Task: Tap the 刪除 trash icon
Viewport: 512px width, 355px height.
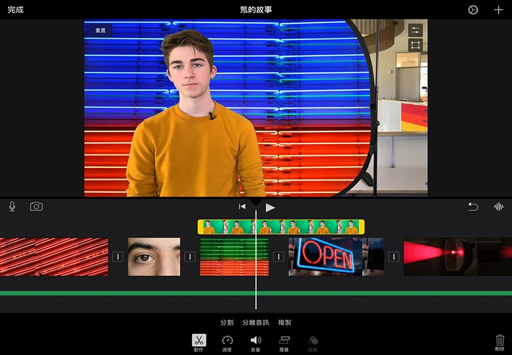Action: [x=499, y=342]
